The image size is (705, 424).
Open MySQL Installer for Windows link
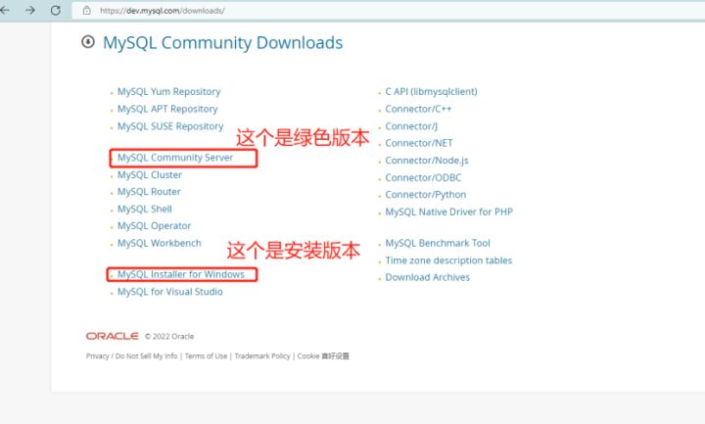click(x=181, y=274)
